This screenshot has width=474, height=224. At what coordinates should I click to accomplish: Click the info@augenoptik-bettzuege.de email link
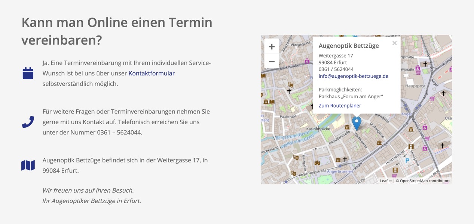(354, 76)
